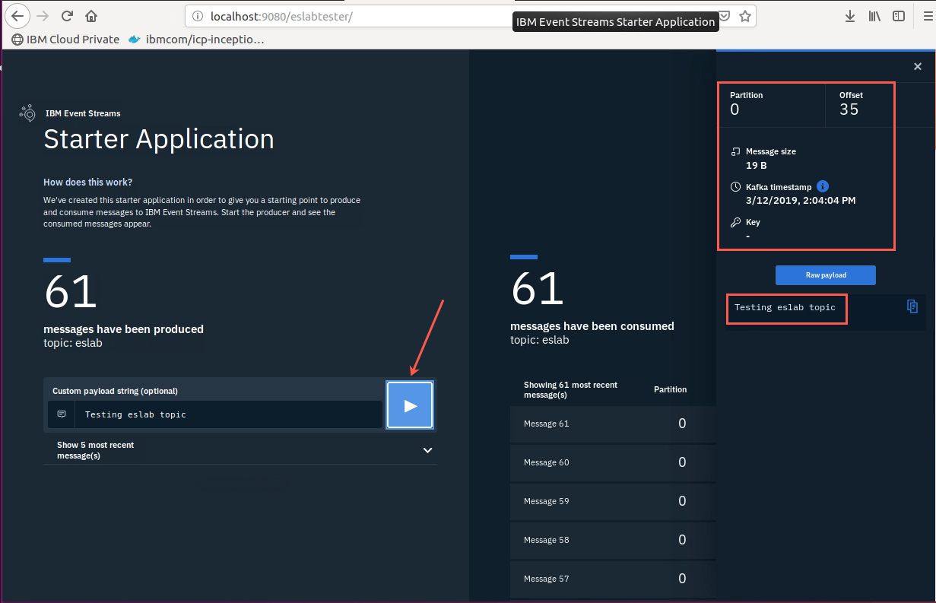Click the IBM Event Streams logo icon
Image resolution: width=936 pixels, height=603 pixels.
(x=28, y=113)
